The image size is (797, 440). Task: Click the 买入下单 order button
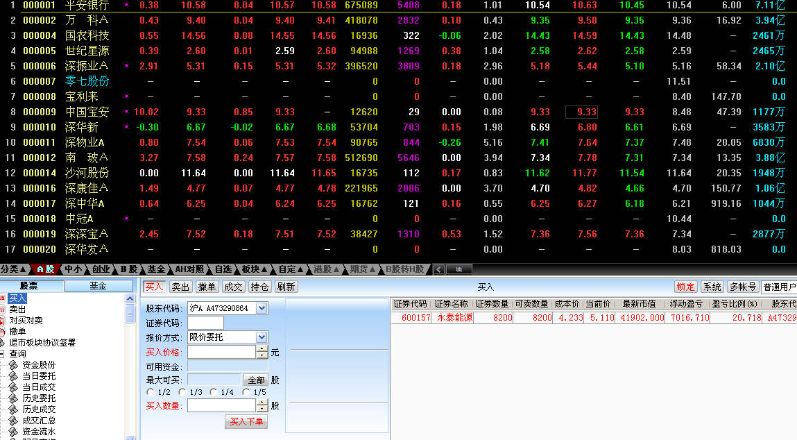pos(247,421)
